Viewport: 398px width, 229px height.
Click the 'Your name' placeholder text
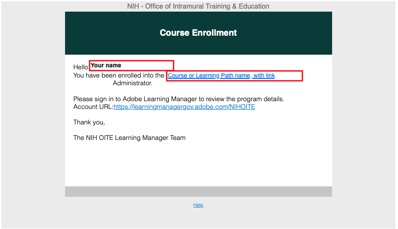click(106, 65)
